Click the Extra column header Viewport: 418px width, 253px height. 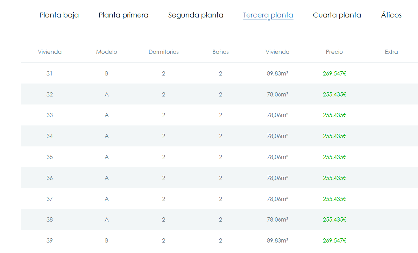coord(391,52)
